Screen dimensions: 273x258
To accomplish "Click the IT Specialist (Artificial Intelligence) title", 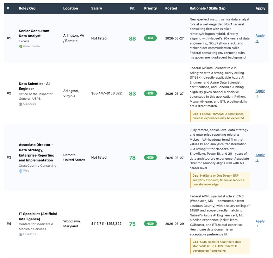I will 38,216.
